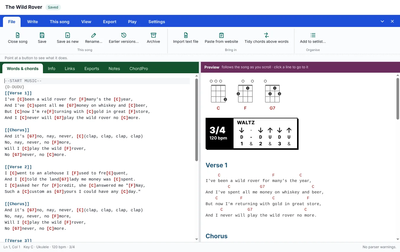Click the [[Verse 2]] line in editor
The image size is (400, 252).
click(97, 167)
